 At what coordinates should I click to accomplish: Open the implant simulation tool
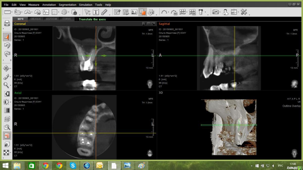pos(201,12)
